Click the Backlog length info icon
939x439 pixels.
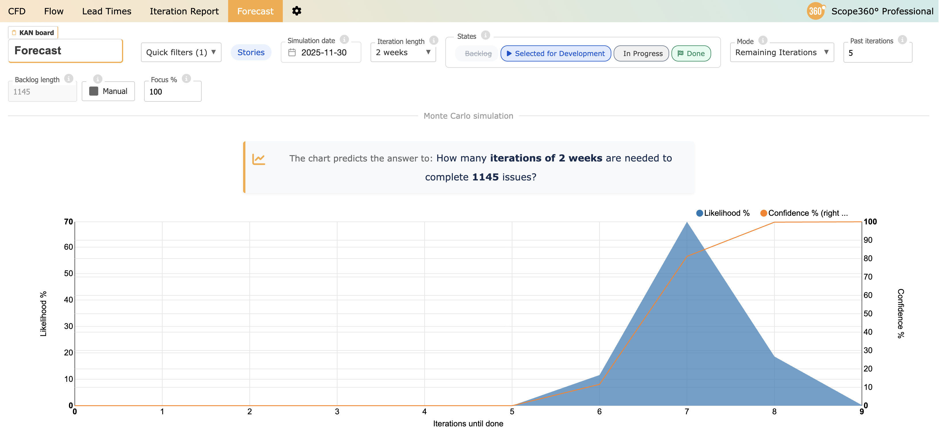coord(68,79)
